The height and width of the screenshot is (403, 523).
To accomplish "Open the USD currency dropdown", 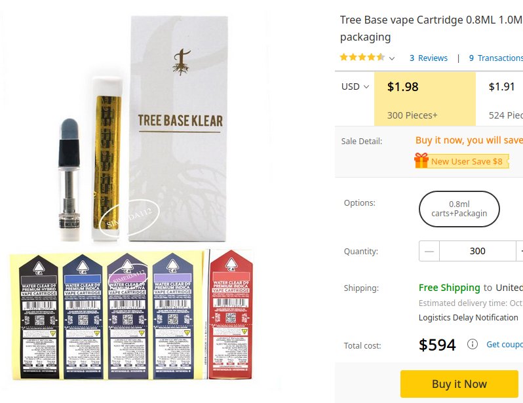I will coord(355,86).
